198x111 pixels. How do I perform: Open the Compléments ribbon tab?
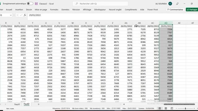[x=131, y=10]
